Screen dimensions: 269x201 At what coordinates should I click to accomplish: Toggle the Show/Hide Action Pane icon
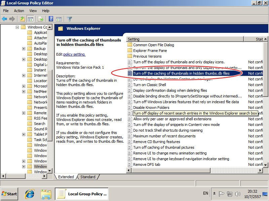[59, 19]
